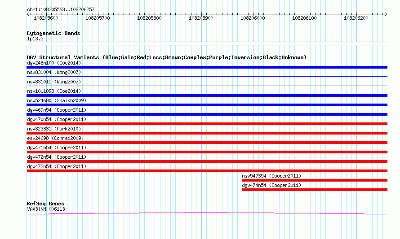Open the dgv472n54 (Cooper2011) label
The width and height of the screenshot is (400, 239).
coord(57,157)
